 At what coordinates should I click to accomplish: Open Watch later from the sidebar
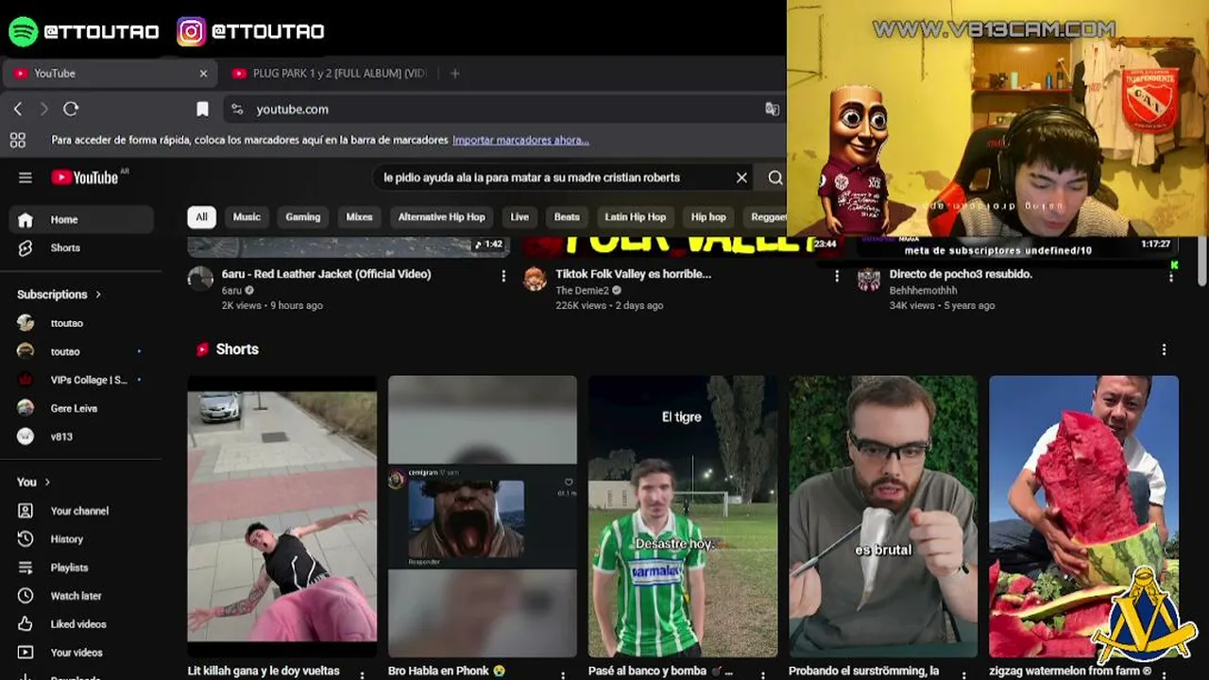tap(77, 596)
